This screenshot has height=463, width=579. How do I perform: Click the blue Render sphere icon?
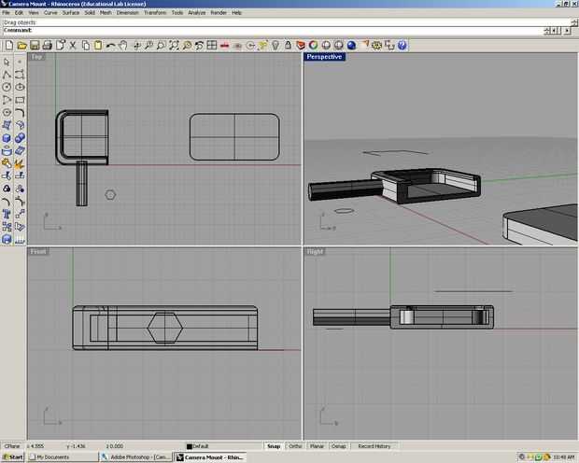coord(351,46)
